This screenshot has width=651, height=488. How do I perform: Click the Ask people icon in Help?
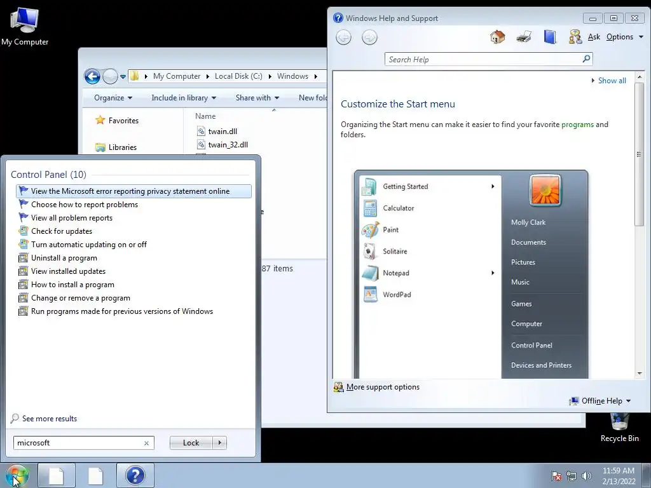[x=575, y=37]
